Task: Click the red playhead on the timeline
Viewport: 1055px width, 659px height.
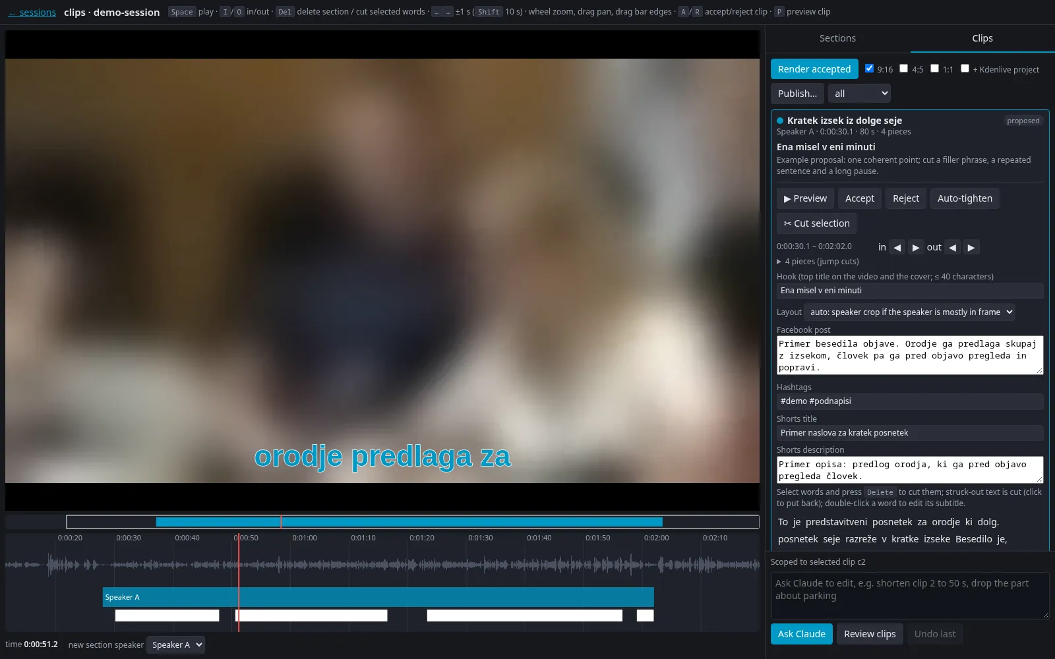Action: 239,583
